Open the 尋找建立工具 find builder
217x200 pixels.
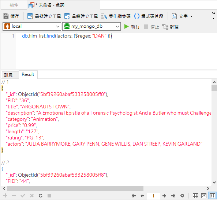44,16
